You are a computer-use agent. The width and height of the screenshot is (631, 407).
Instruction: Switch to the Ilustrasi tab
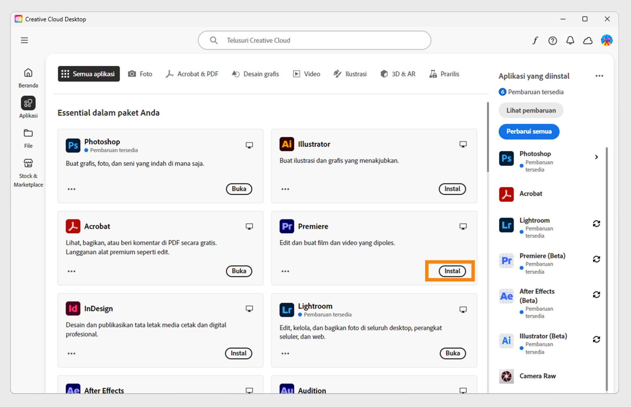click(350, 74)
